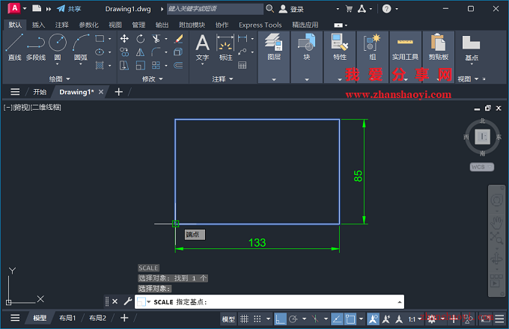Image resolution: width=509 pixels, height=329 pixels.
Task: Select the Copy tool
Action: 124,52
